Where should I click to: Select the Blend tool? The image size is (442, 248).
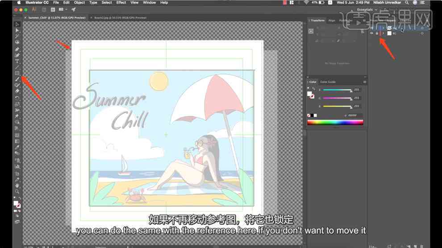coord(17,153)
